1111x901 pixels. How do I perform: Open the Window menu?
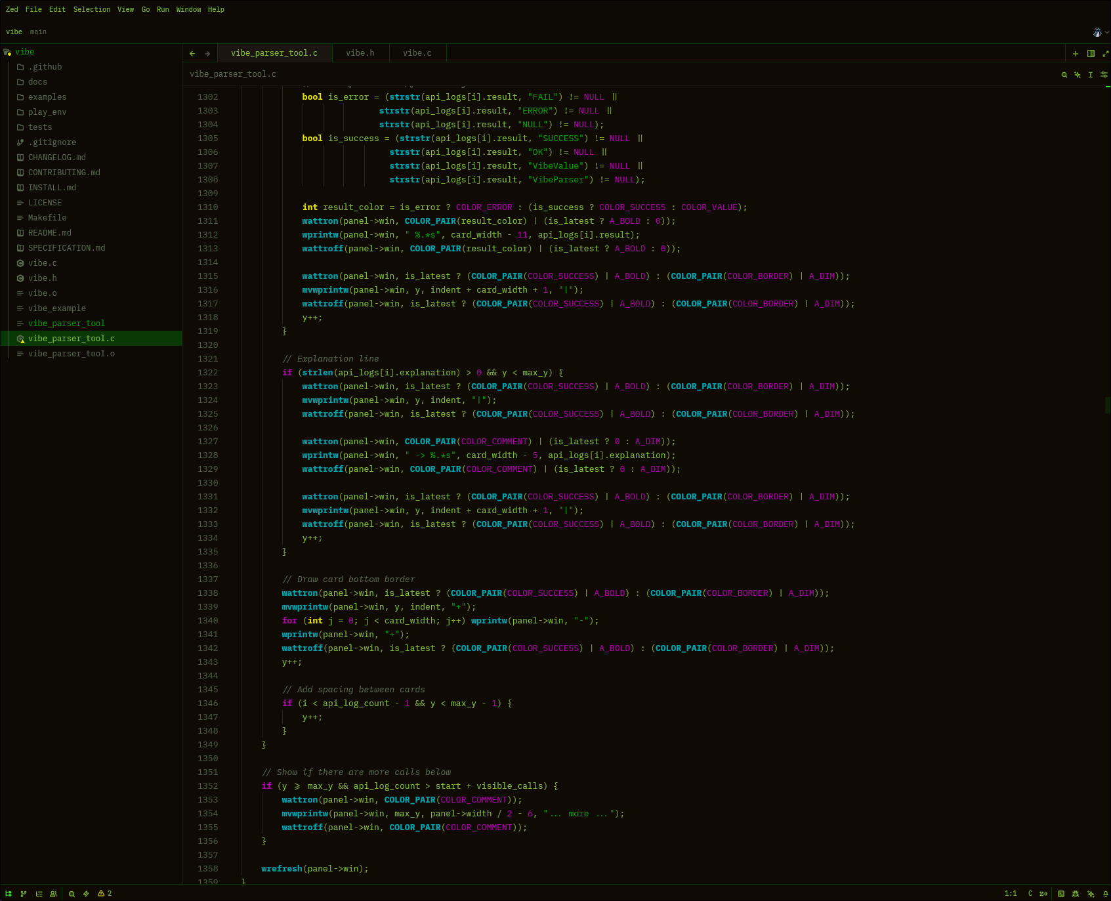(x=188, y=9)
